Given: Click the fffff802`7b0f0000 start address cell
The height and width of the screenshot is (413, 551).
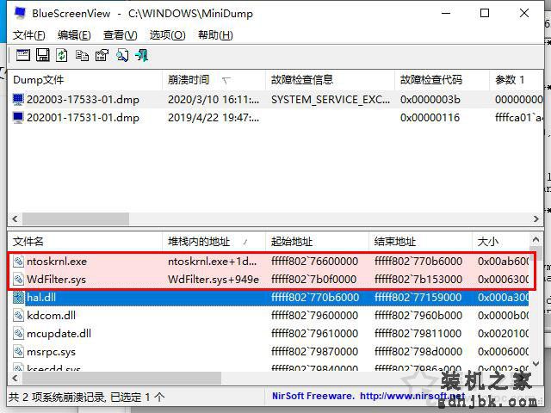Looking at the screenshot, I should [314, 279].
